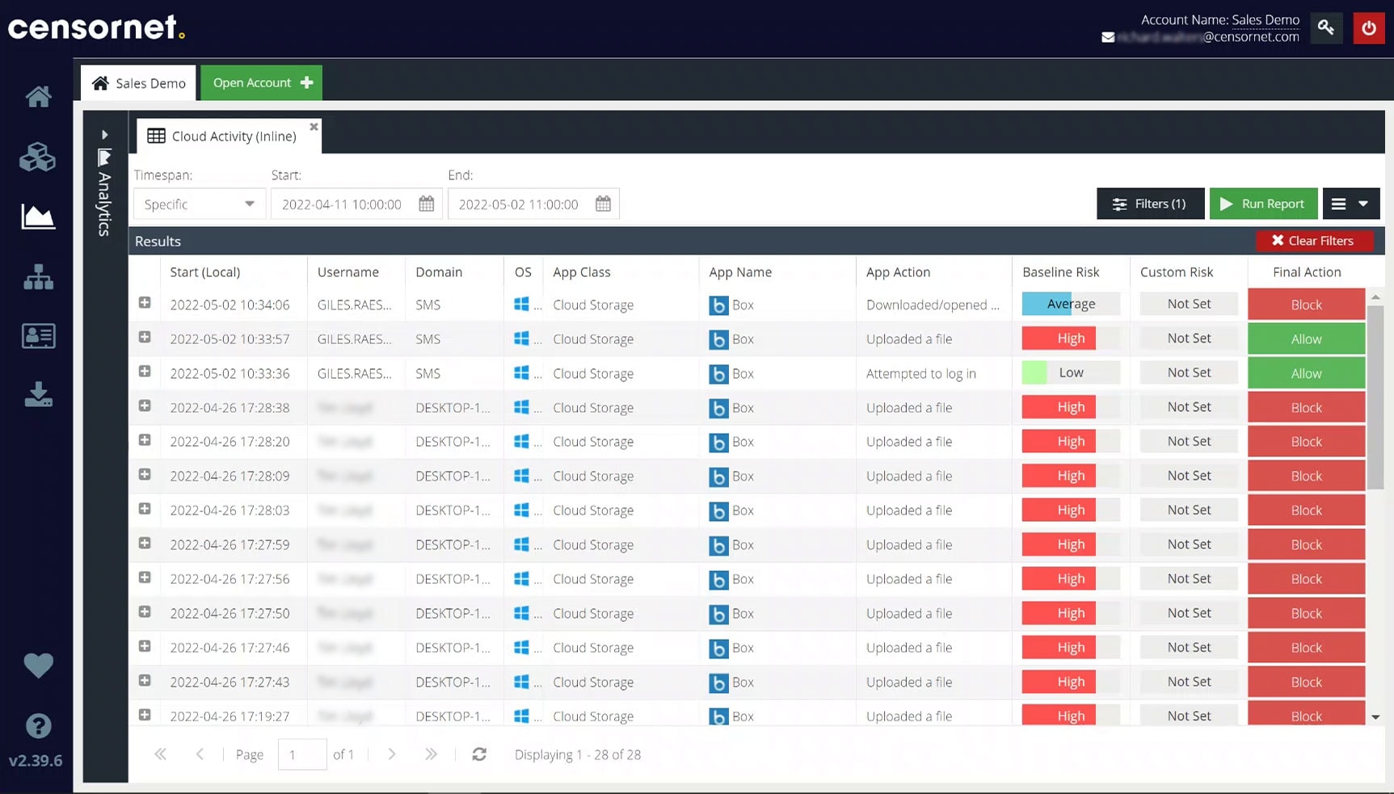Viewport: 1394px width, 794px height.
Task: Expand the 2022-05-02 10:34:06 row details
Action: pos(145,303)
